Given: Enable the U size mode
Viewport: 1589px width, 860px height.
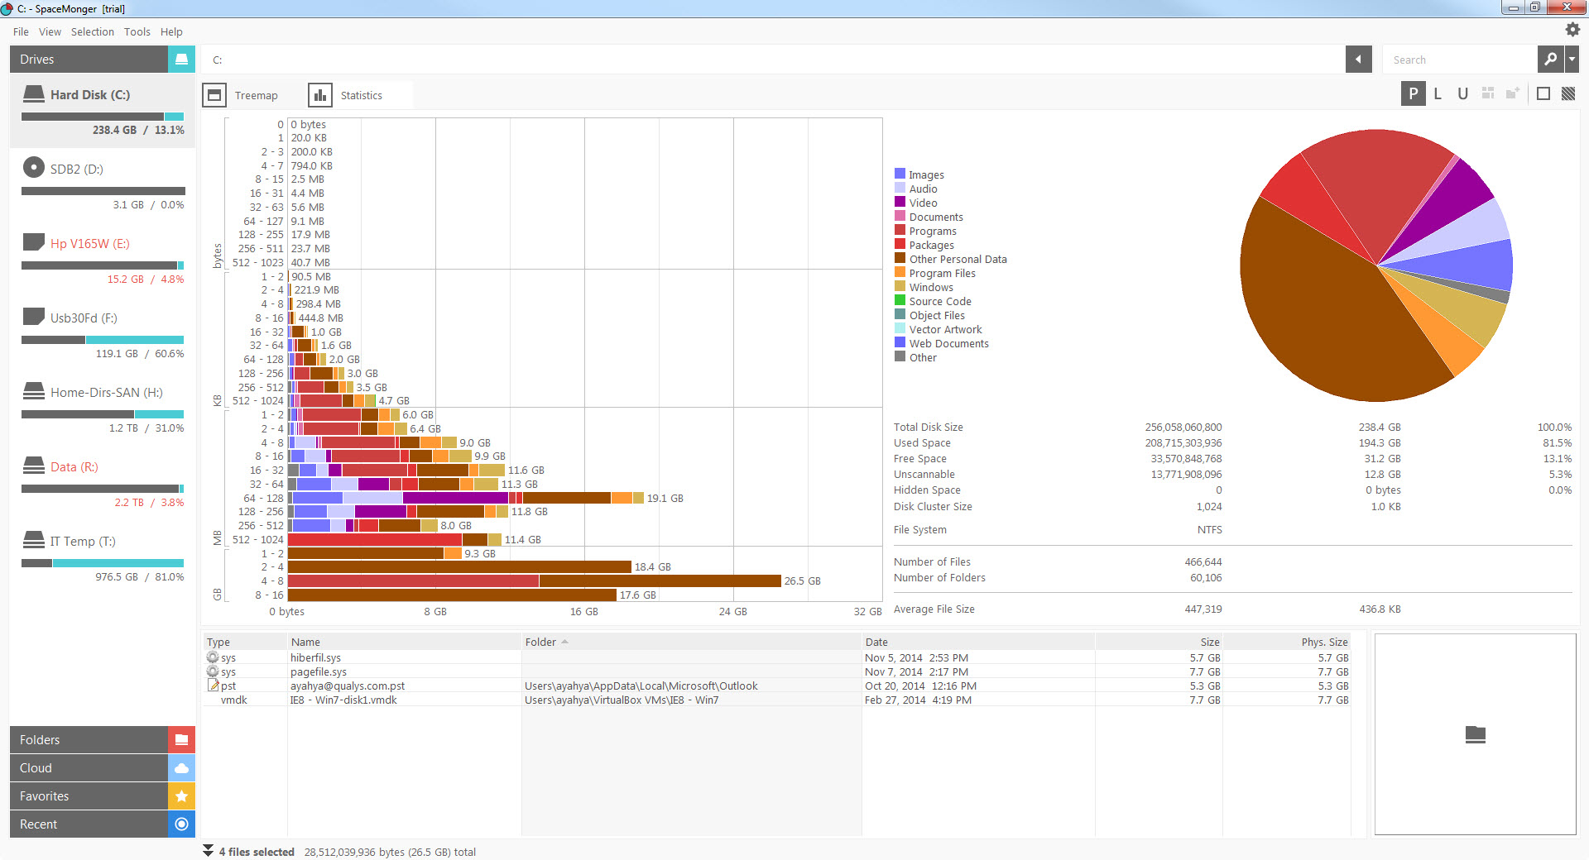Looking at the screenshot, I should [1462, 94].
